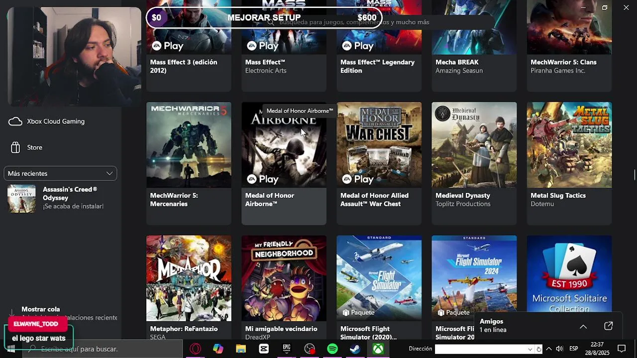Open the Mass Effect 3 (edición 2012) card
Image resolution: width=637 pixels, height=358 pixels.
[x=189, y=45]
